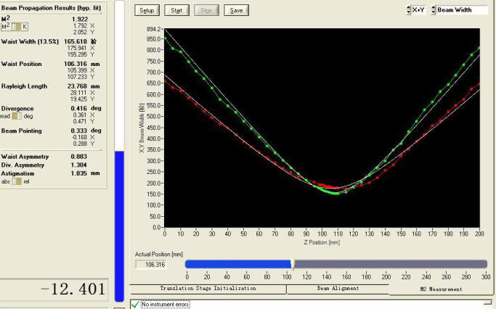Click the Stop button
The width and height of the screenshot is (496, 309).
pyautogui.click(x=206, y=11)
